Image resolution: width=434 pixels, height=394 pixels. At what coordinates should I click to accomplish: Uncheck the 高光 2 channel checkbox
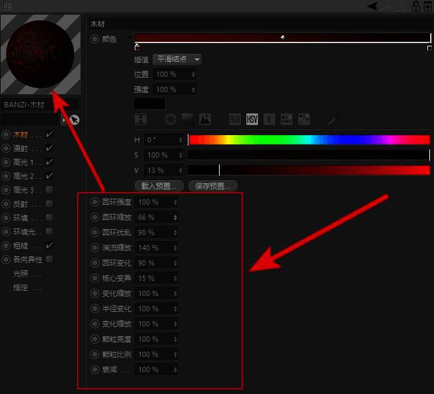(49, 175)
